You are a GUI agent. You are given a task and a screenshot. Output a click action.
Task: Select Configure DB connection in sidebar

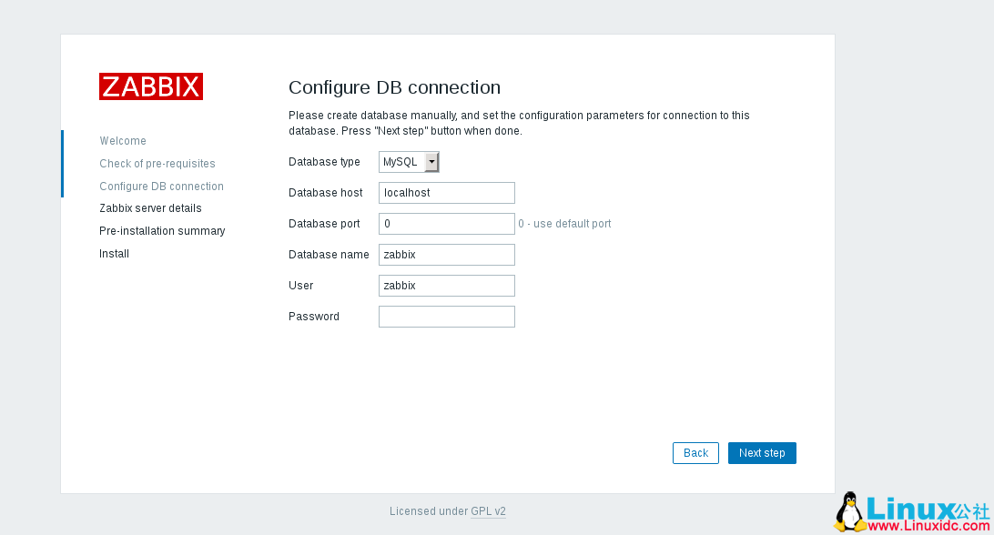click(161, 187)
